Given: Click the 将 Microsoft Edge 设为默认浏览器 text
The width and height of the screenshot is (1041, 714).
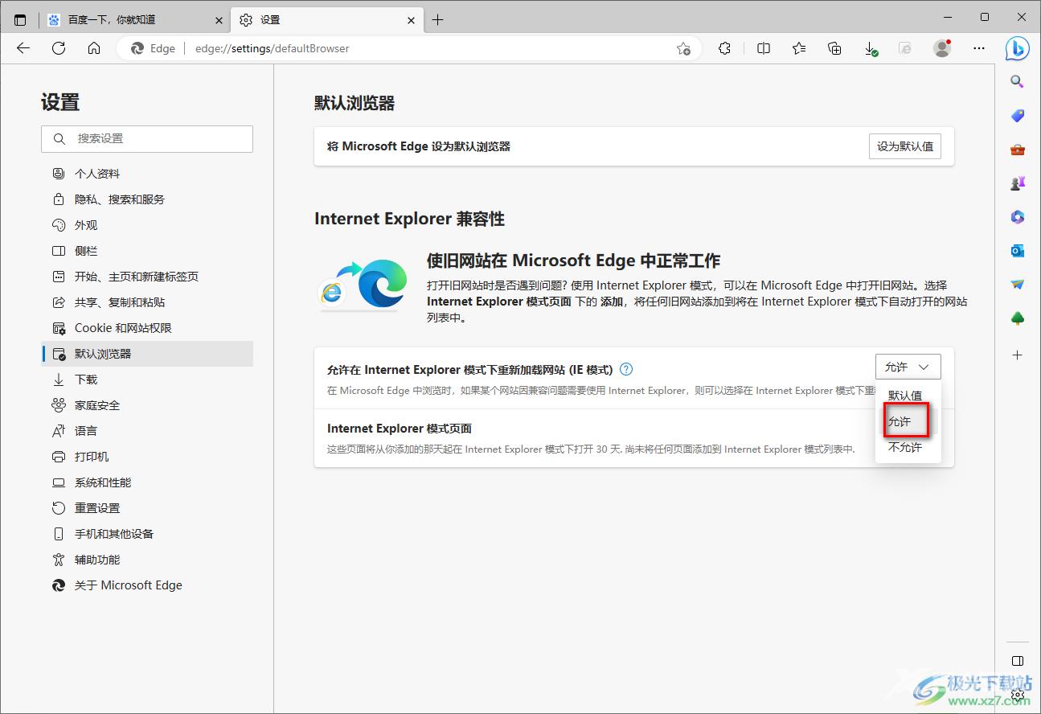Looking at the screenshot, I should click(x=419, y=146).
